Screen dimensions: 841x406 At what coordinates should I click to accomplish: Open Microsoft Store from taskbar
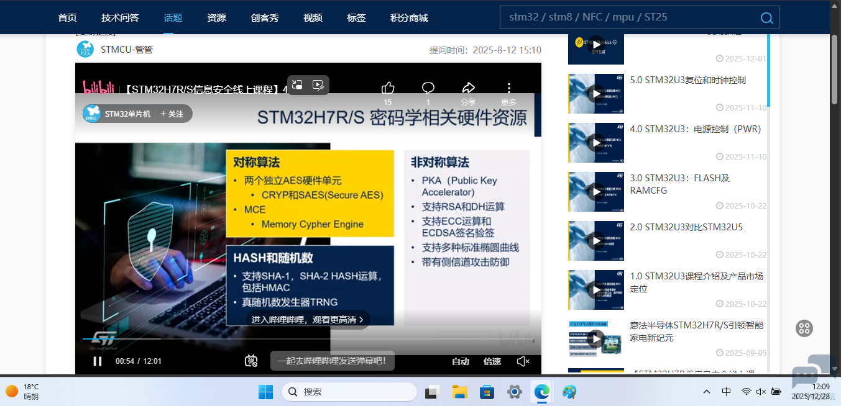(487, 392)
